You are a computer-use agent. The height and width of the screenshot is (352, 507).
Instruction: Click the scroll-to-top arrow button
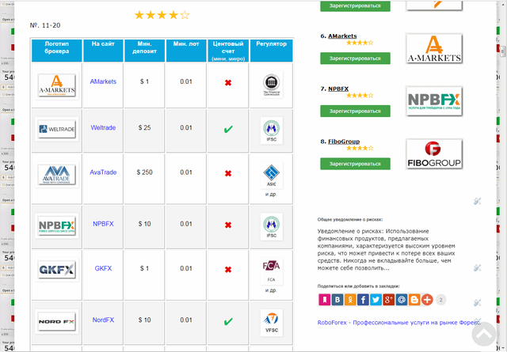(x=484, y=335)
